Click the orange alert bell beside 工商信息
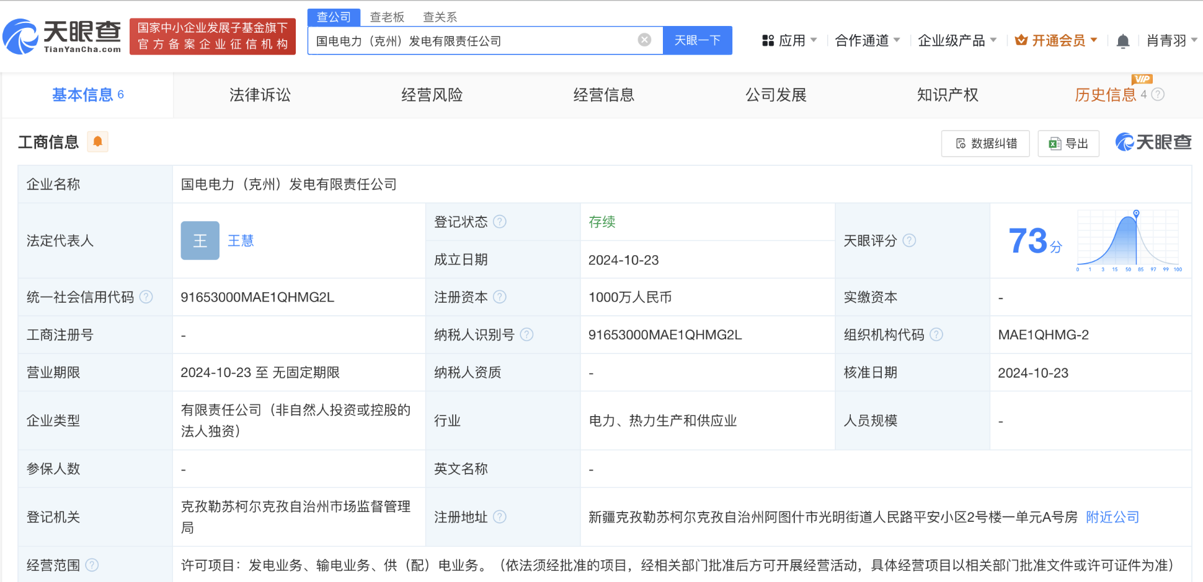 pos(97,142)
